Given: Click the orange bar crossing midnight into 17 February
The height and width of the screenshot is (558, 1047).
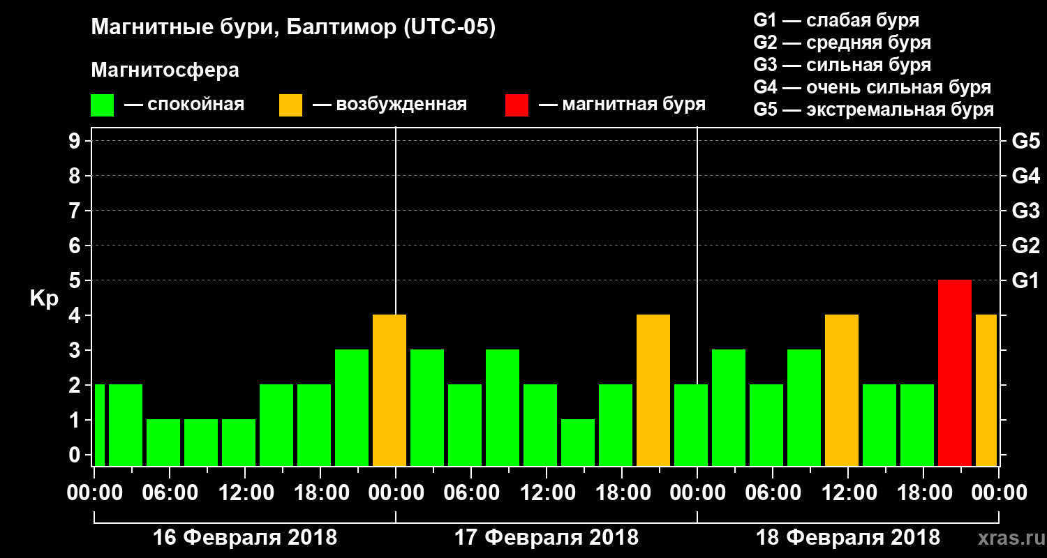Looking at the screenshot, I should (x=389, y=391).
